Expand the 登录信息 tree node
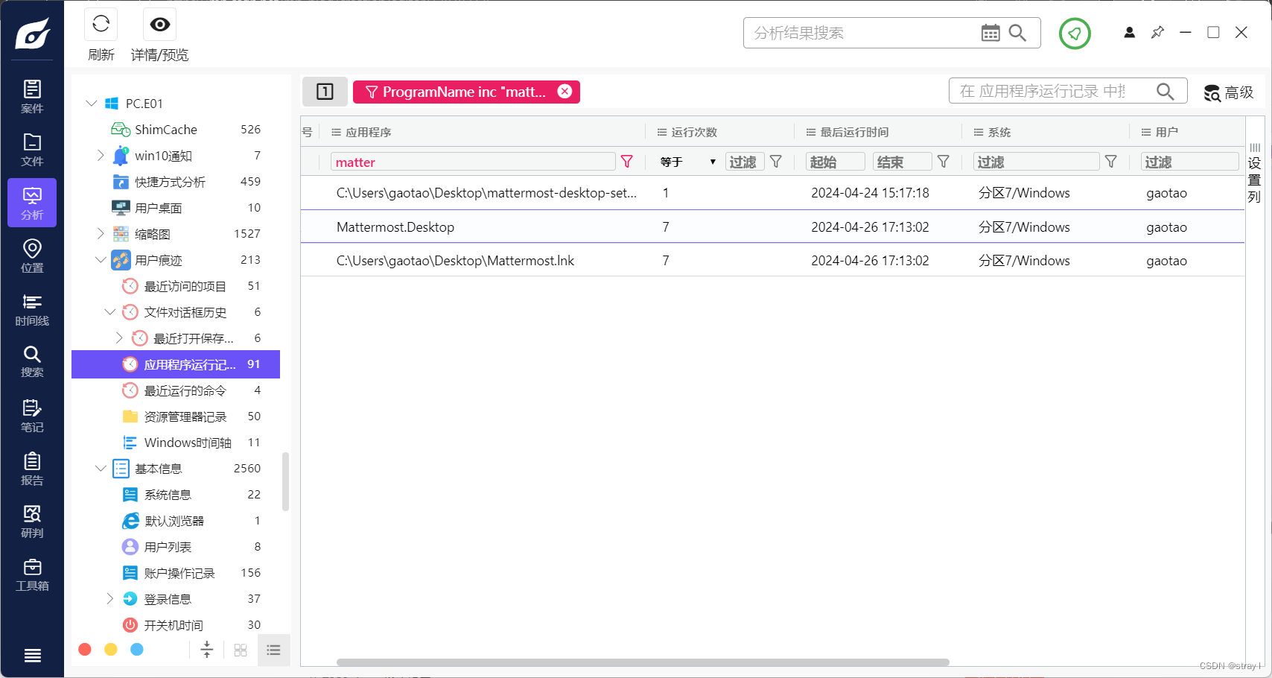The width and height of the screenshot is (1272, 678). [x=110, y=598]
